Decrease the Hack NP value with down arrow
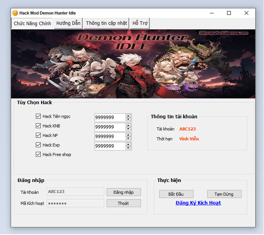The width and height of the screenshot is (264, 235). [x=128, y=138]
